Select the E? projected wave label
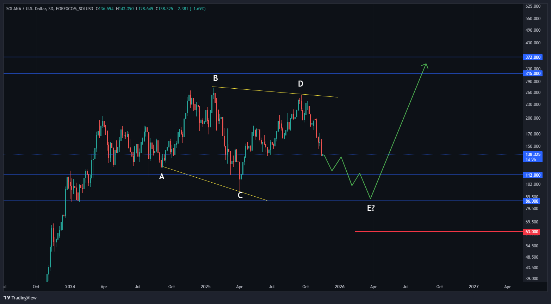This screenshot has width=551, height=304. (371, 208)
